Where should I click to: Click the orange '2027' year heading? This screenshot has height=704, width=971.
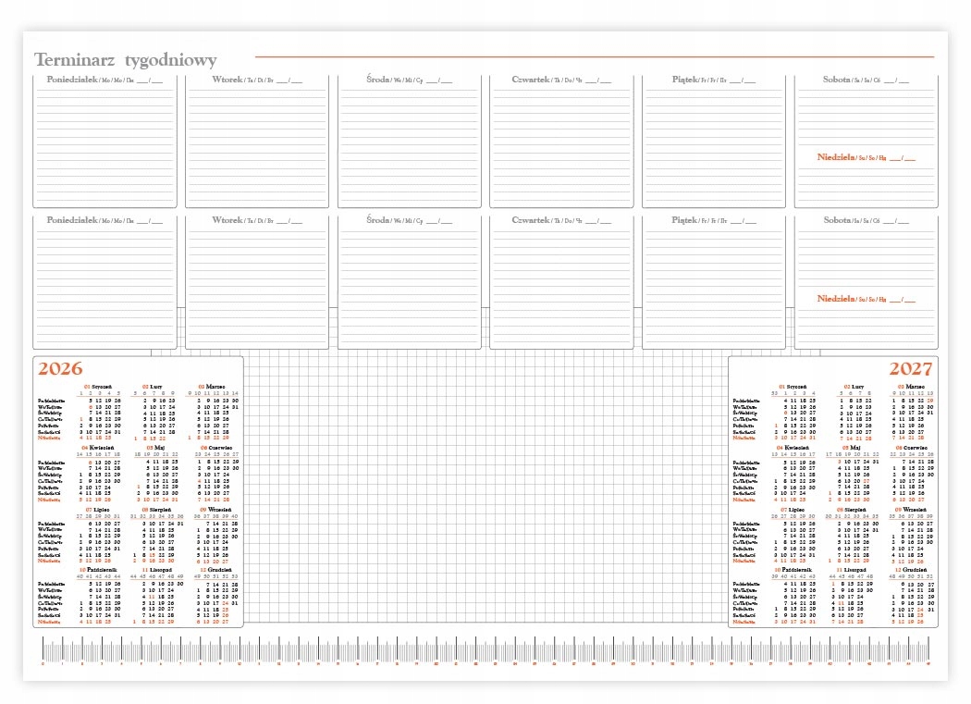point(910,369)
